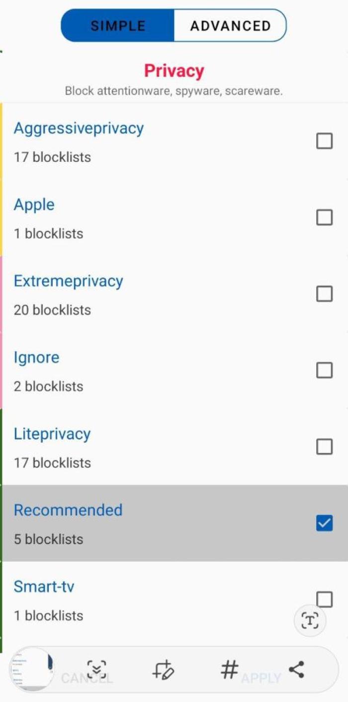Tick the Ignore category checkbox
The image size is (348, 702).
point(324,370)
